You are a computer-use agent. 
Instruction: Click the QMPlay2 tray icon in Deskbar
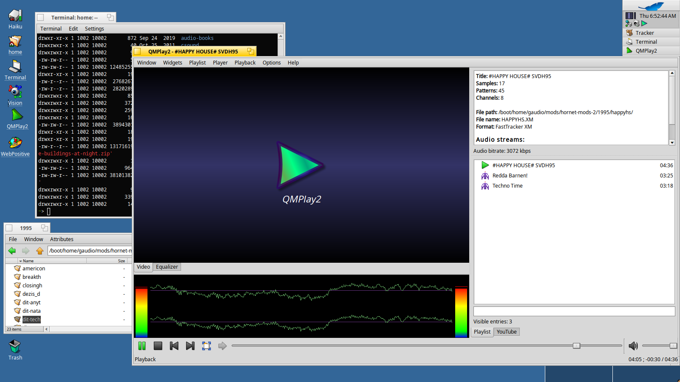[644, 23]
